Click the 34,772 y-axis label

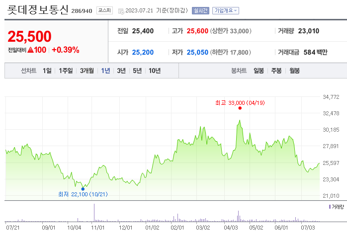pos(331,97)
